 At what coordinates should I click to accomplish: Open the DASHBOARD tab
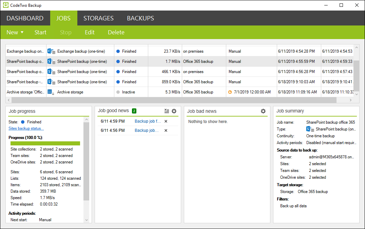(x=25, y=18)
